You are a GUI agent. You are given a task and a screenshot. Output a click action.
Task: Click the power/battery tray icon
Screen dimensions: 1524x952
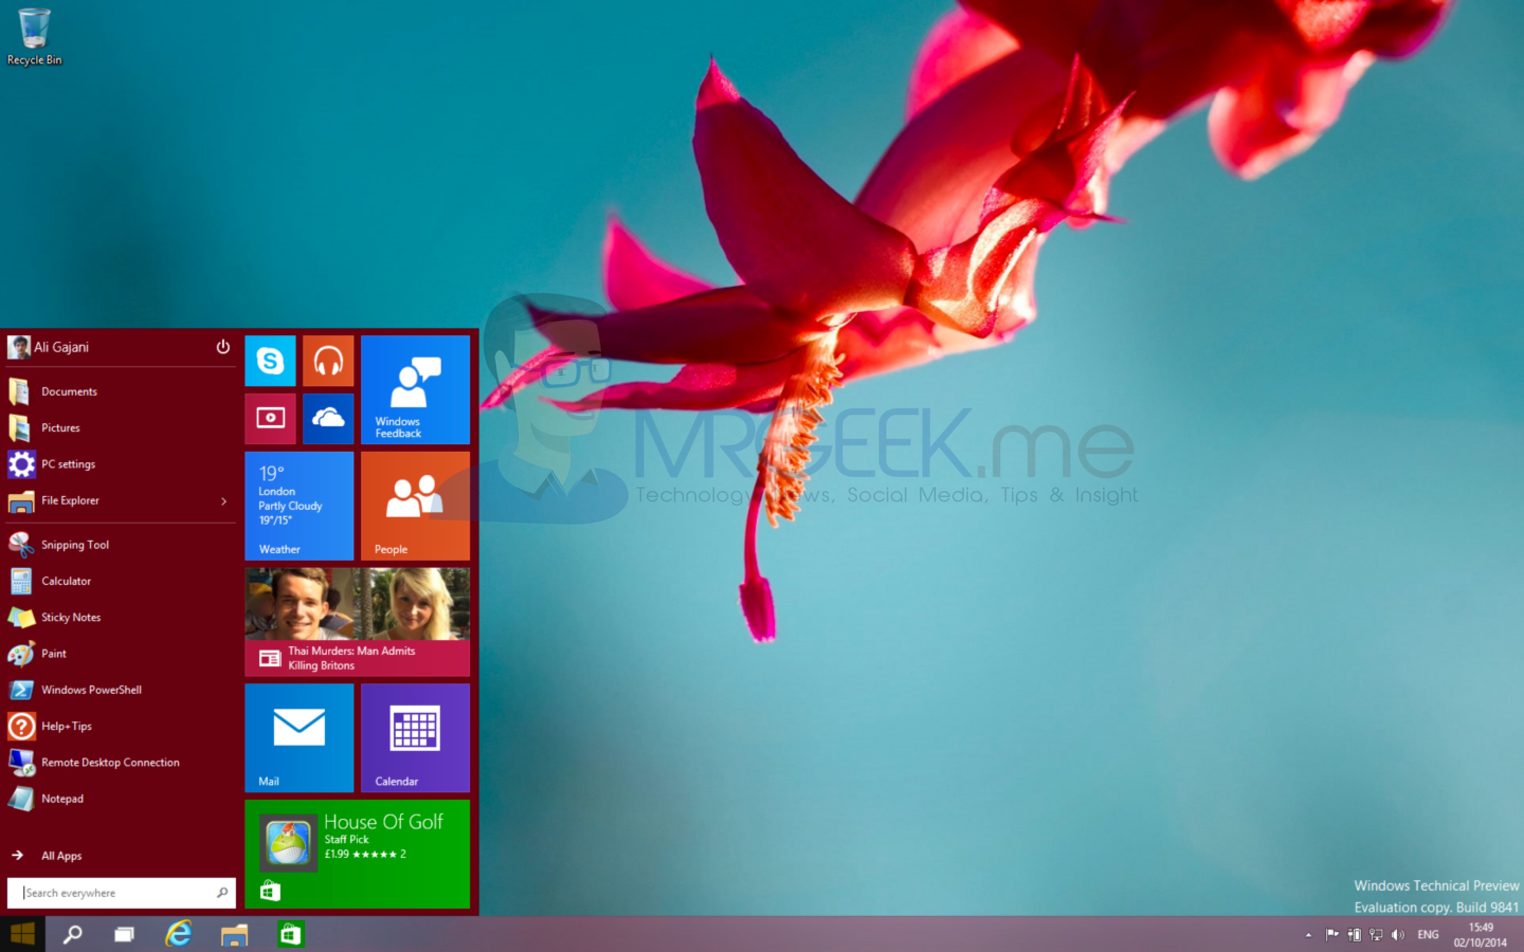(x=1354, y=935)
